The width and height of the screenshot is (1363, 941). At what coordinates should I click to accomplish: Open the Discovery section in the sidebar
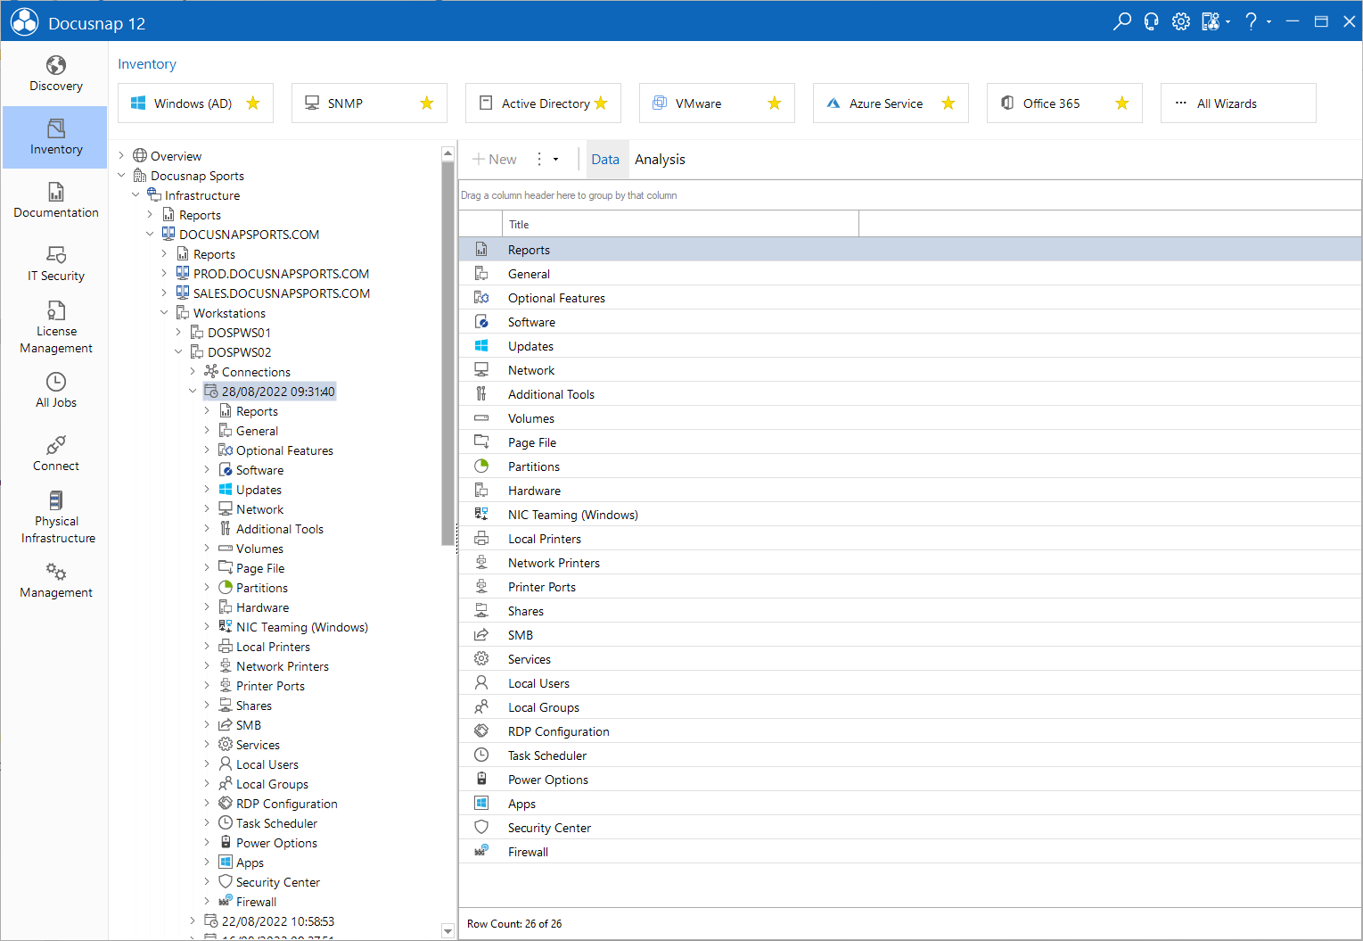[55, 74]
